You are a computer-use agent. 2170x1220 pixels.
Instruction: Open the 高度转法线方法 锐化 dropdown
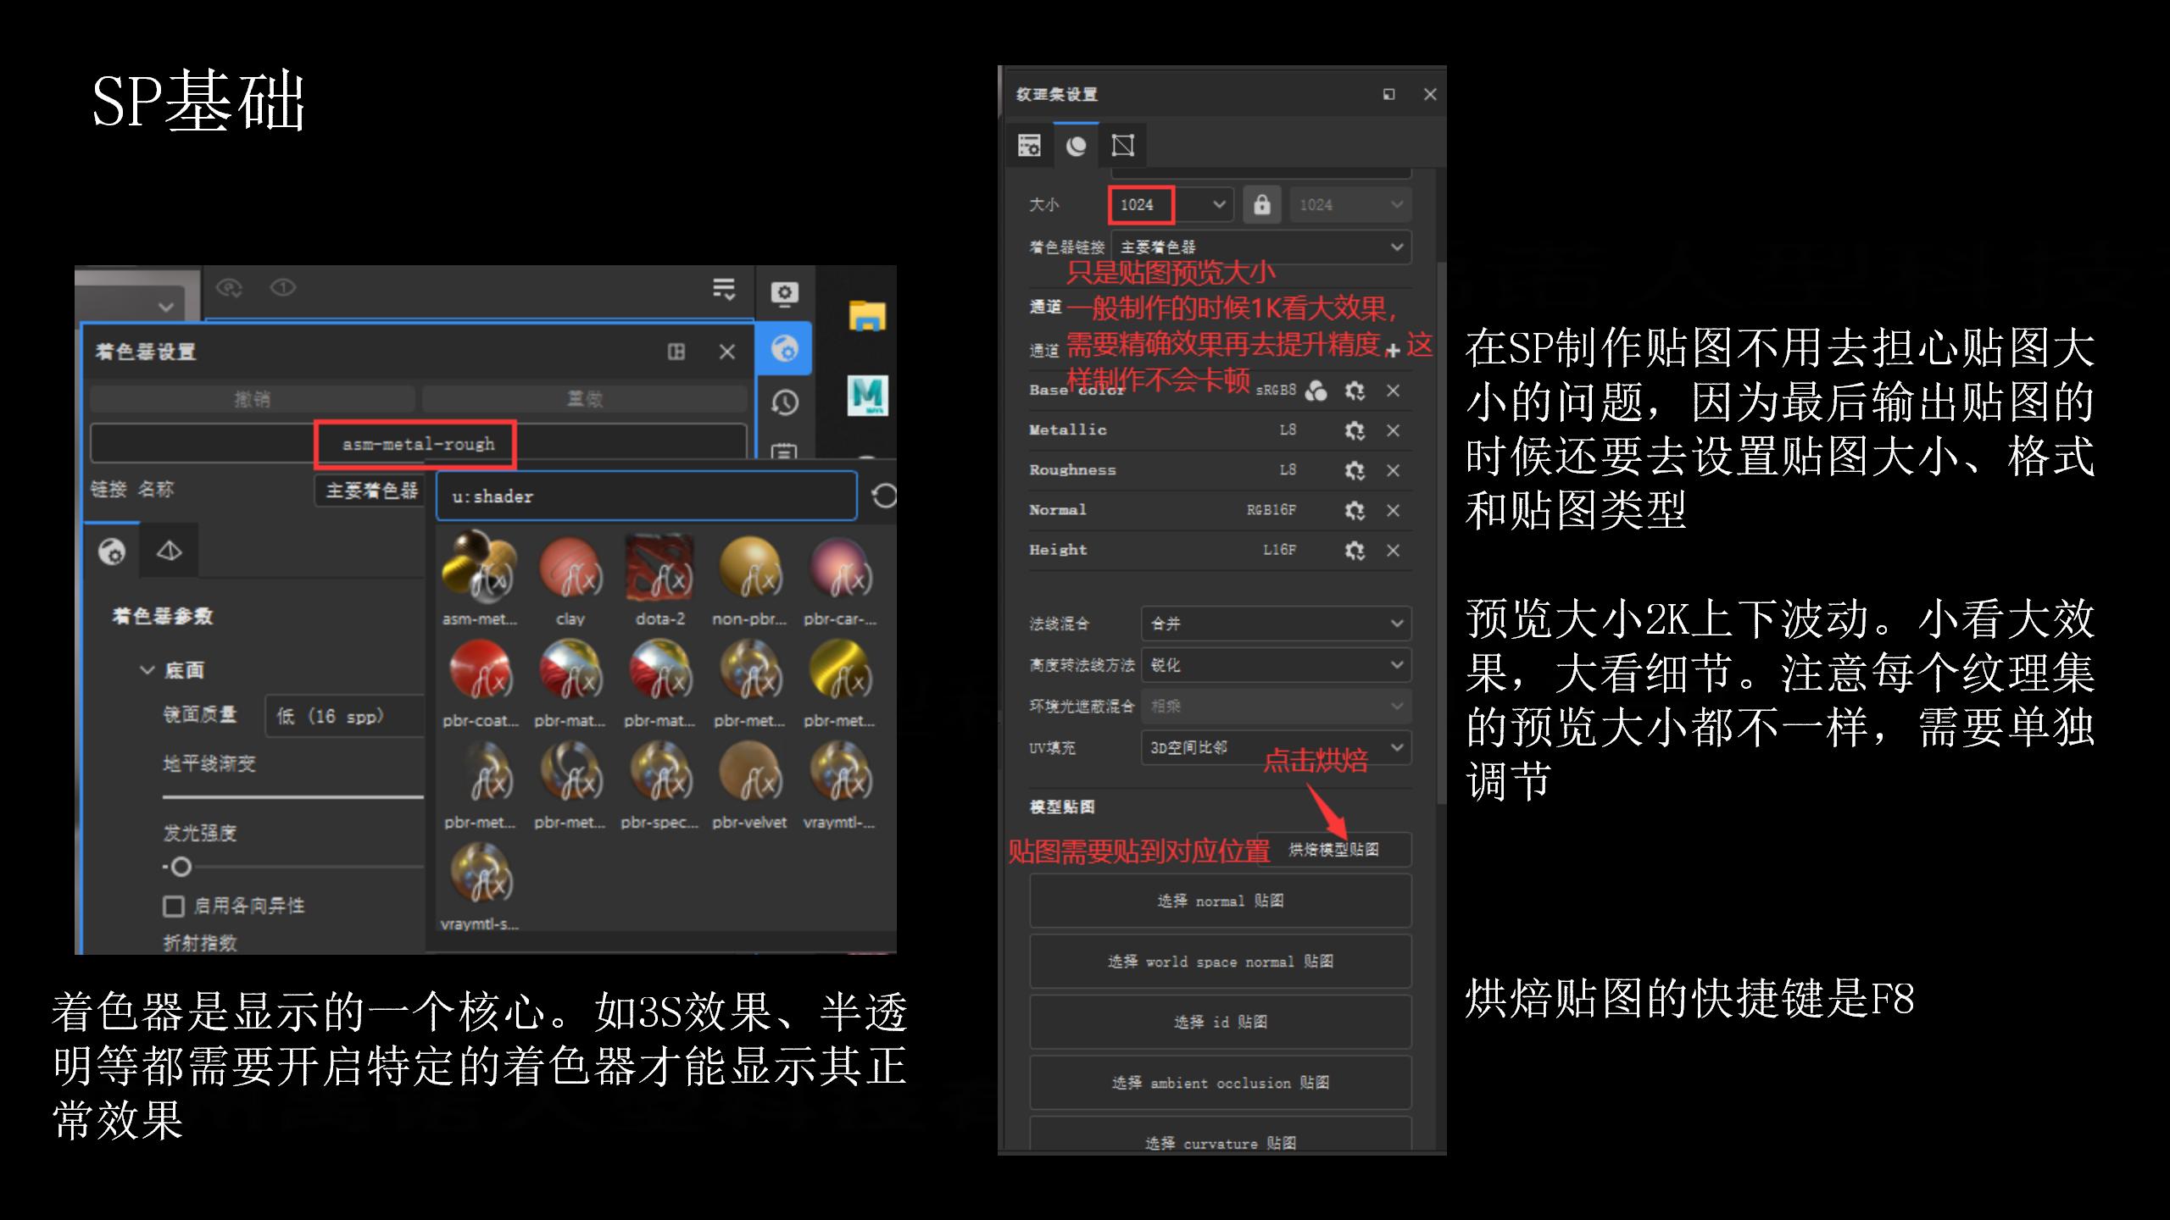tap(1277, 665)
